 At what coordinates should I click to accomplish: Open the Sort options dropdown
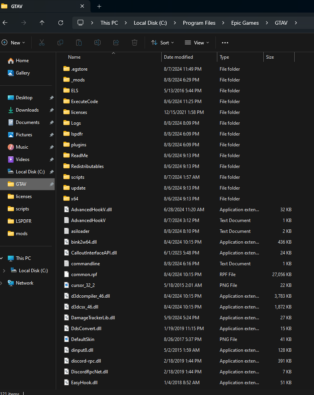(162, 42)
